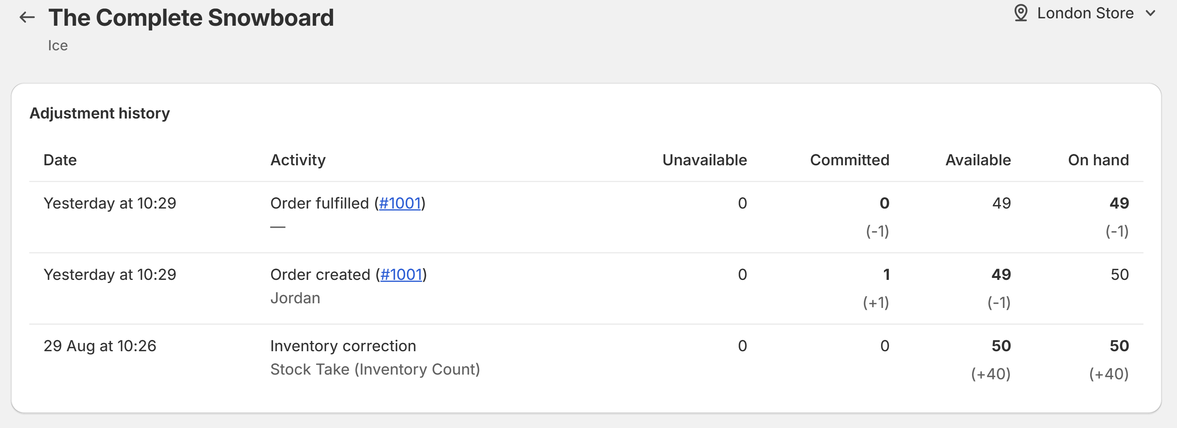Open the London Store location selector
Image resolution: width=1177 pixels, height=428 pixels.
(1085, 13)
